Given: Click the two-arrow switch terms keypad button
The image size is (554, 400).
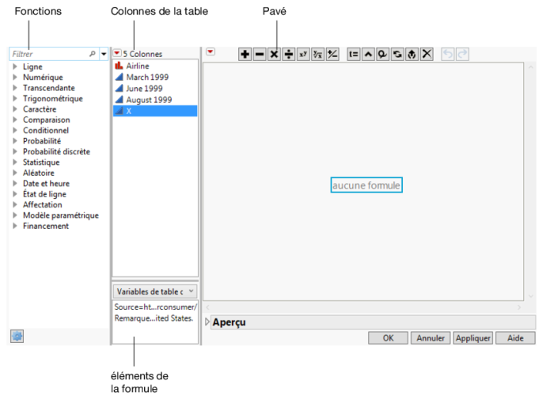Looking at the screenshot, I should [x=397, y=55].
